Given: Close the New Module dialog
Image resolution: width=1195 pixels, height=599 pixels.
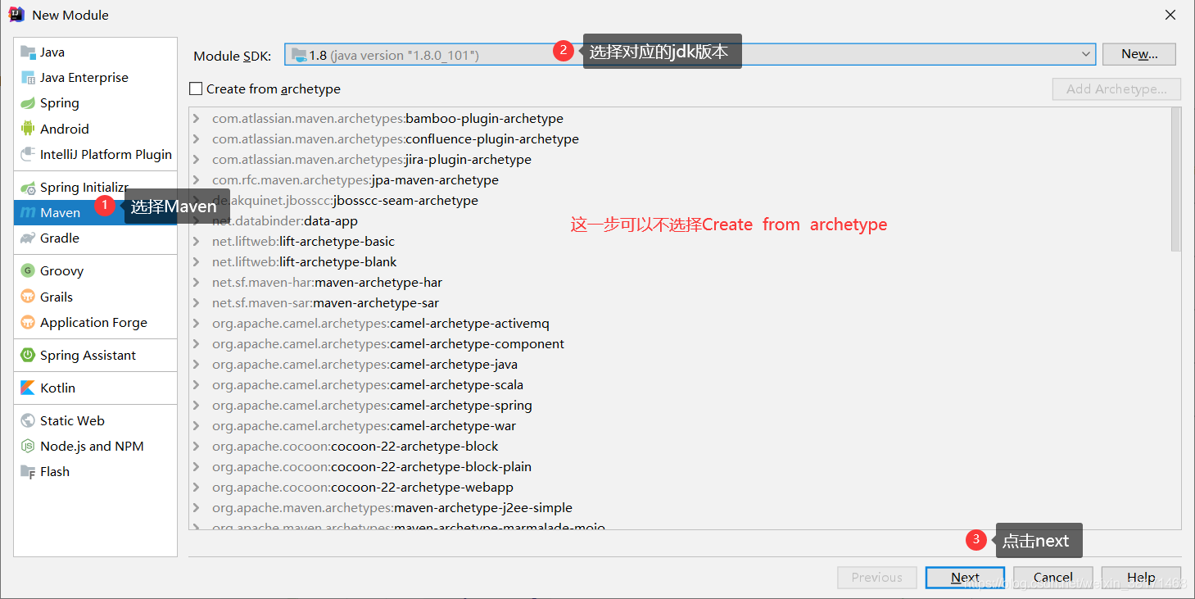Looking at the screenshot, I should click(1172, 15).
